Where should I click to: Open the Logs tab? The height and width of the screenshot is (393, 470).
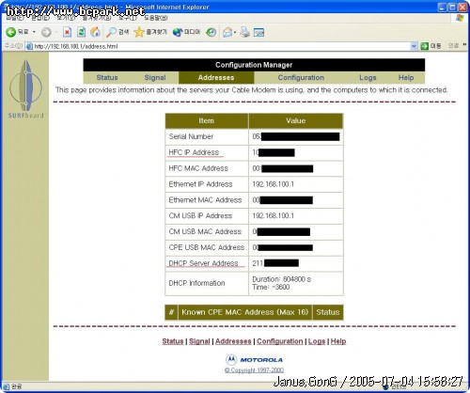pos(368,78)
